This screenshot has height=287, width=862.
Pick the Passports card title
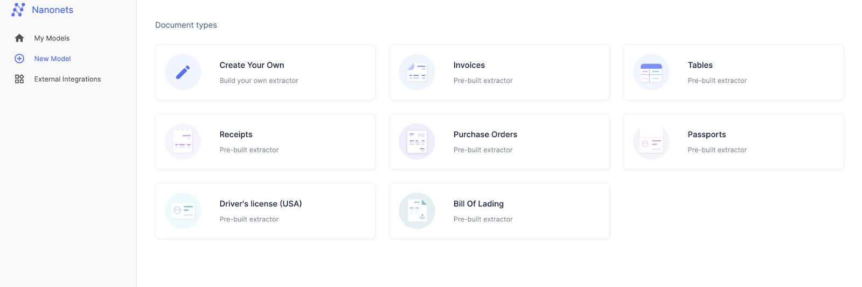pos(706,134)
